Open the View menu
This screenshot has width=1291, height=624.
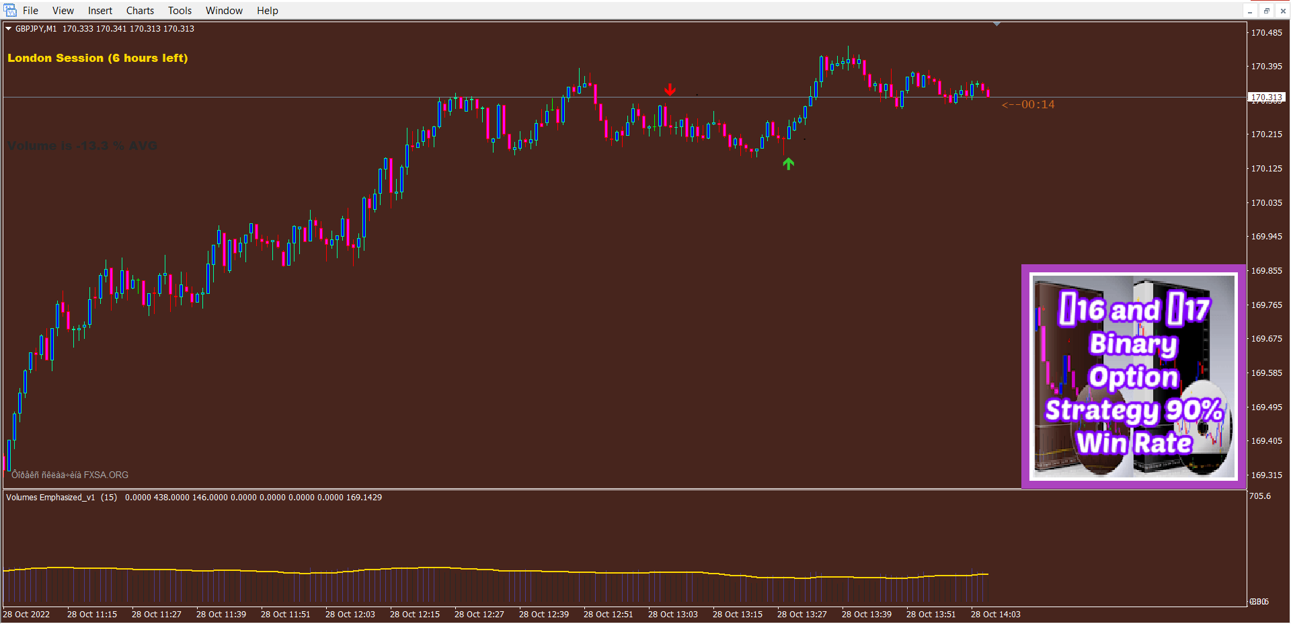click(x=63, y=11)
